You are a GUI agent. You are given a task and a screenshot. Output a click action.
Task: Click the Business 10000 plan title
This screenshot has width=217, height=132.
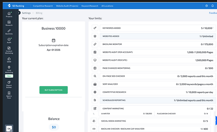(54, 28)
